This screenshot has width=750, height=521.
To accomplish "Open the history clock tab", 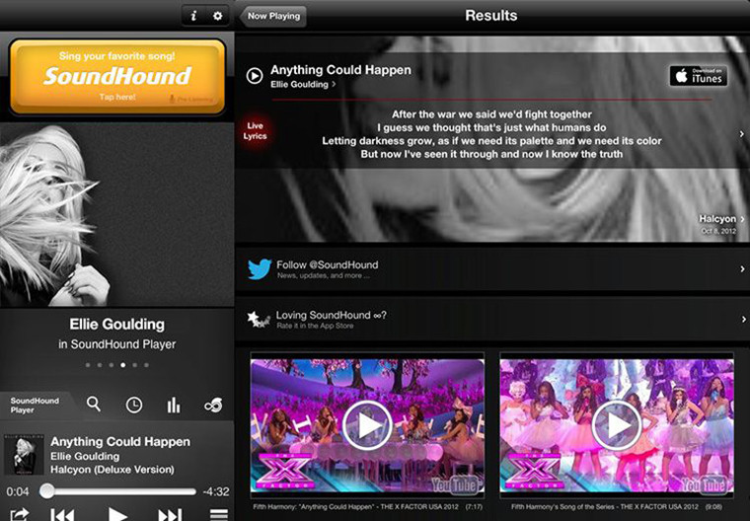I will [x=134, y=406].
